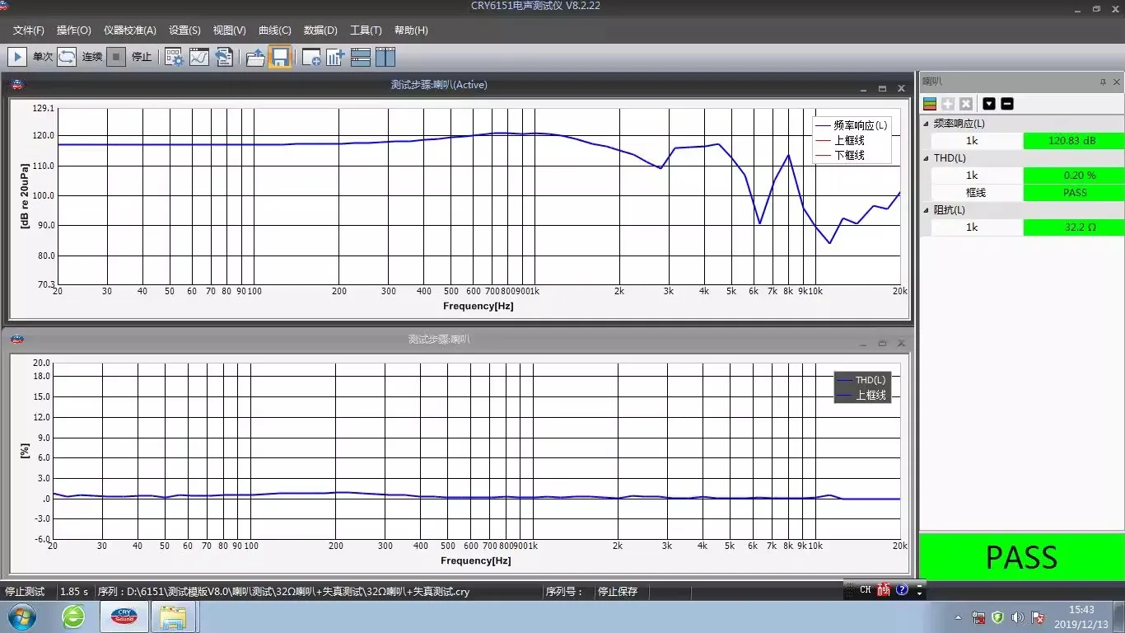Open the 数据(D) menu
Viewport: 1125px width, 633px height.
point(320,30)
